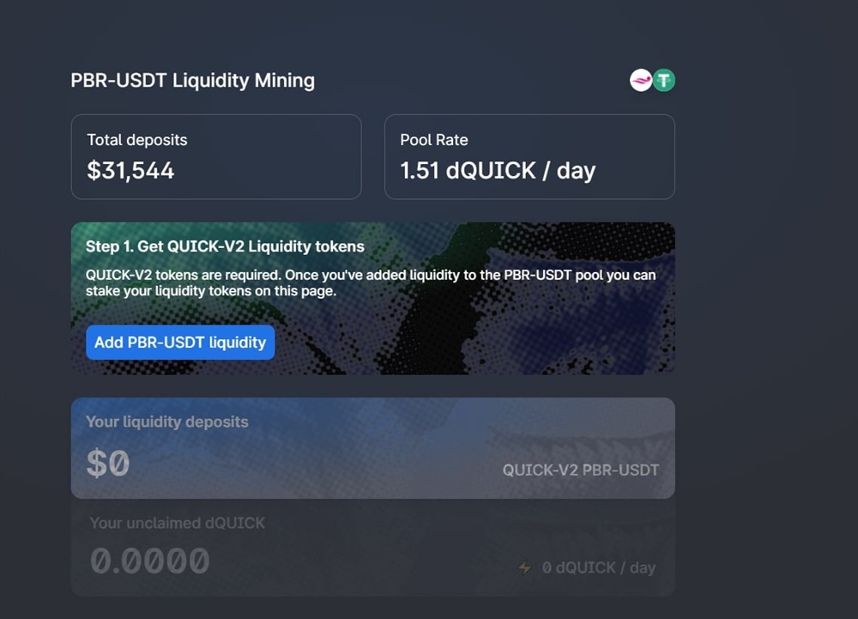Screen dimensions: 858x619
Task: Click the QUICK-V2 tokens required description text
Action: pyautogui.click(x=371, y=283)
